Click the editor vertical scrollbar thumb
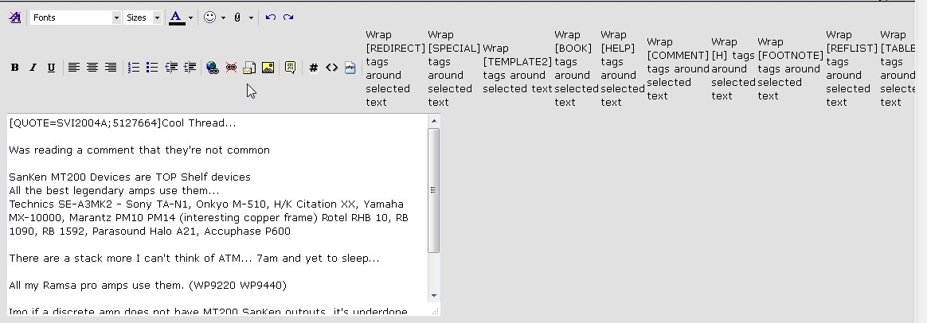Viewport: 927px width, 323px height. 434,190
